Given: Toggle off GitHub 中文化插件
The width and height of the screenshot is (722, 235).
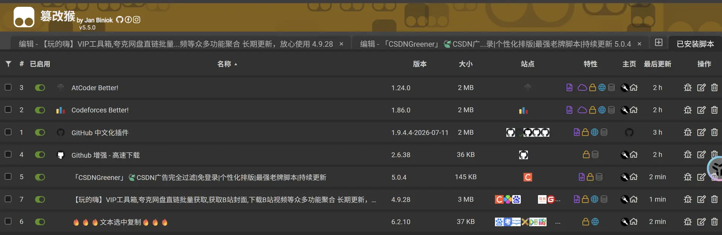Looking at the screenshot, I should pos(40,132).
